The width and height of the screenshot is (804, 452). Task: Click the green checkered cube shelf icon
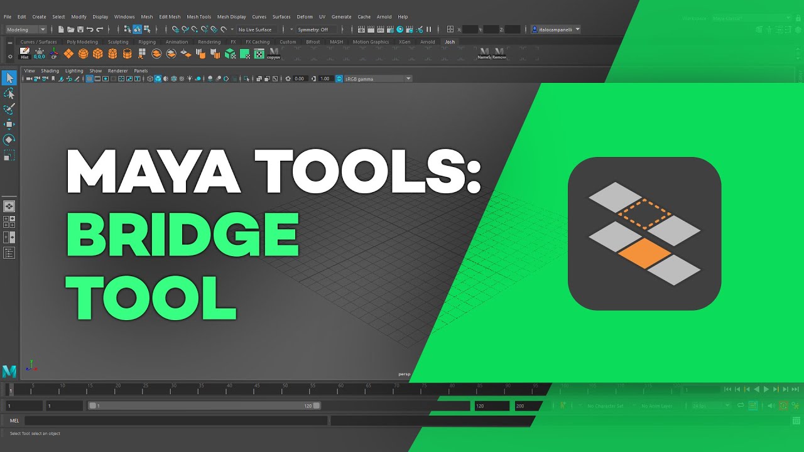coord(230,53)
